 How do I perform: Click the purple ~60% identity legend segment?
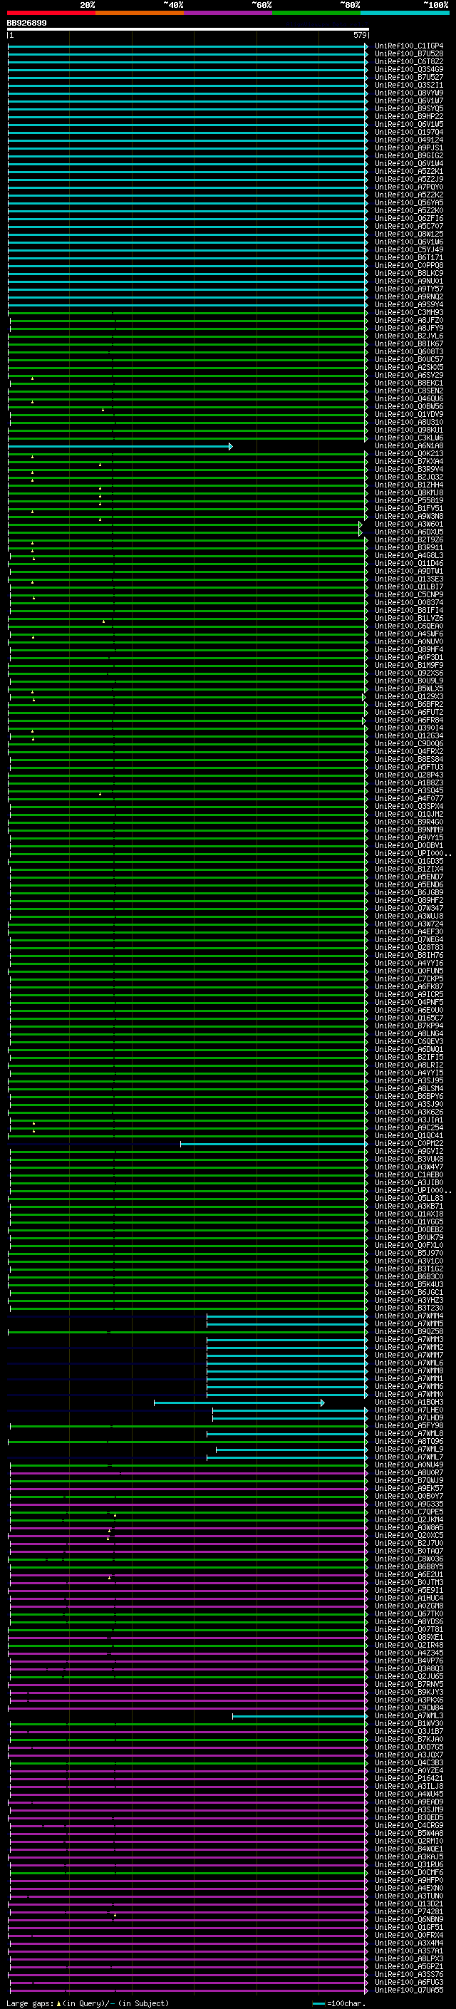(229, 13)
